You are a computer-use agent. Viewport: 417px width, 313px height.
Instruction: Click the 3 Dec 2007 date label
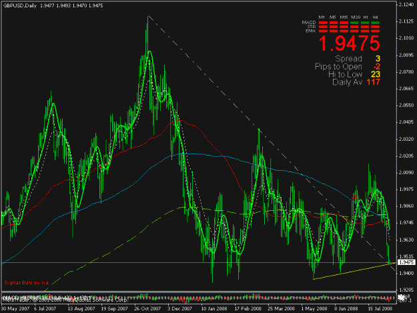tap(179, 308)
